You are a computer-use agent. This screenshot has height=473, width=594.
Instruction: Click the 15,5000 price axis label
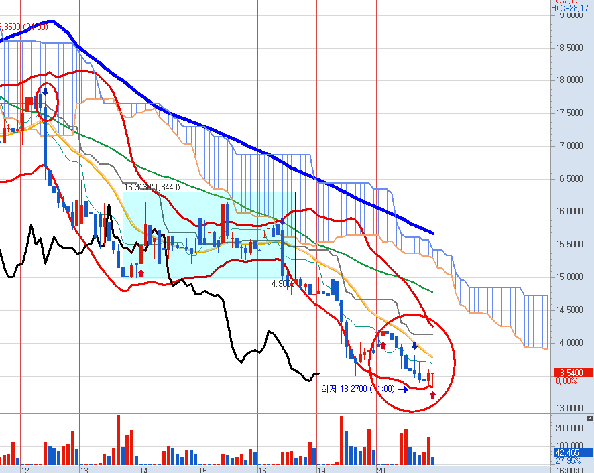click(569, 245)
